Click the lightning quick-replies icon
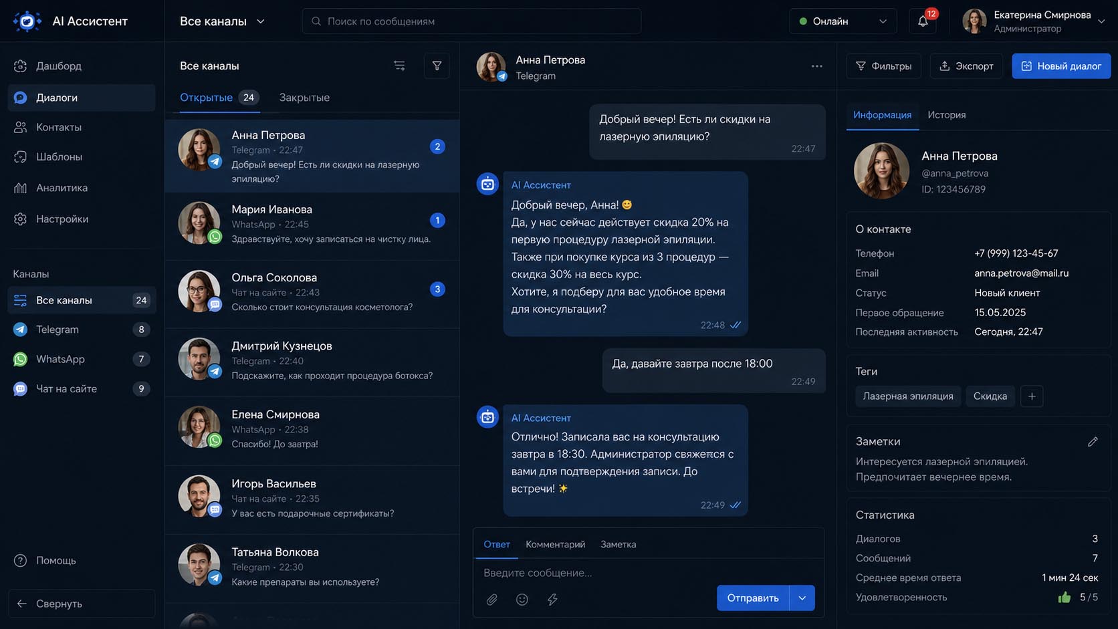1118x629 pixels. point(552,599)
